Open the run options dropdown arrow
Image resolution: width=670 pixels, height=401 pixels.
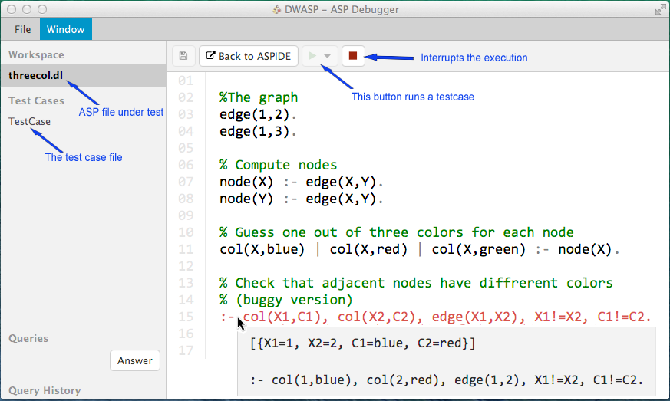(328, 57)
